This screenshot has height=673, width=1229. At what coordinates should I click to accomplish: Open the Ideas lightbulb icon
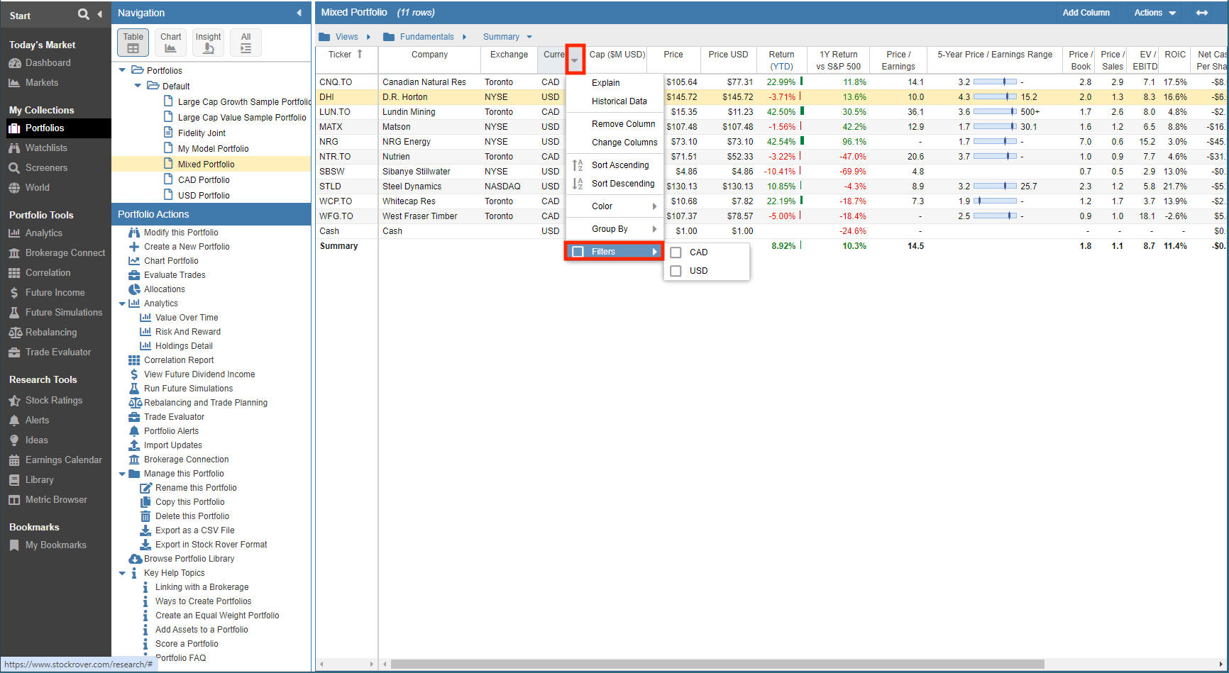coord(14,440)
